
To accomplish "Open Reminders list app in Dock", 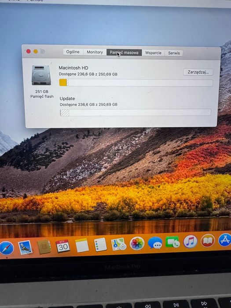I will click(100, 245).
